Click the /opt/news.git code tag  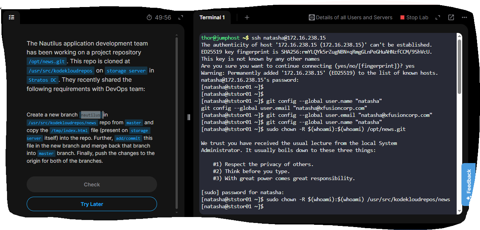pyautogui.click(x=46, y=61)
